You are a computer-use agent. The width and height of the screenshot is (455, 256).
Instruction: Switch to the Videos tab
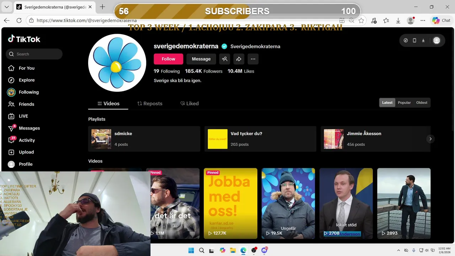pyautogui.click(x=108, y=103)
